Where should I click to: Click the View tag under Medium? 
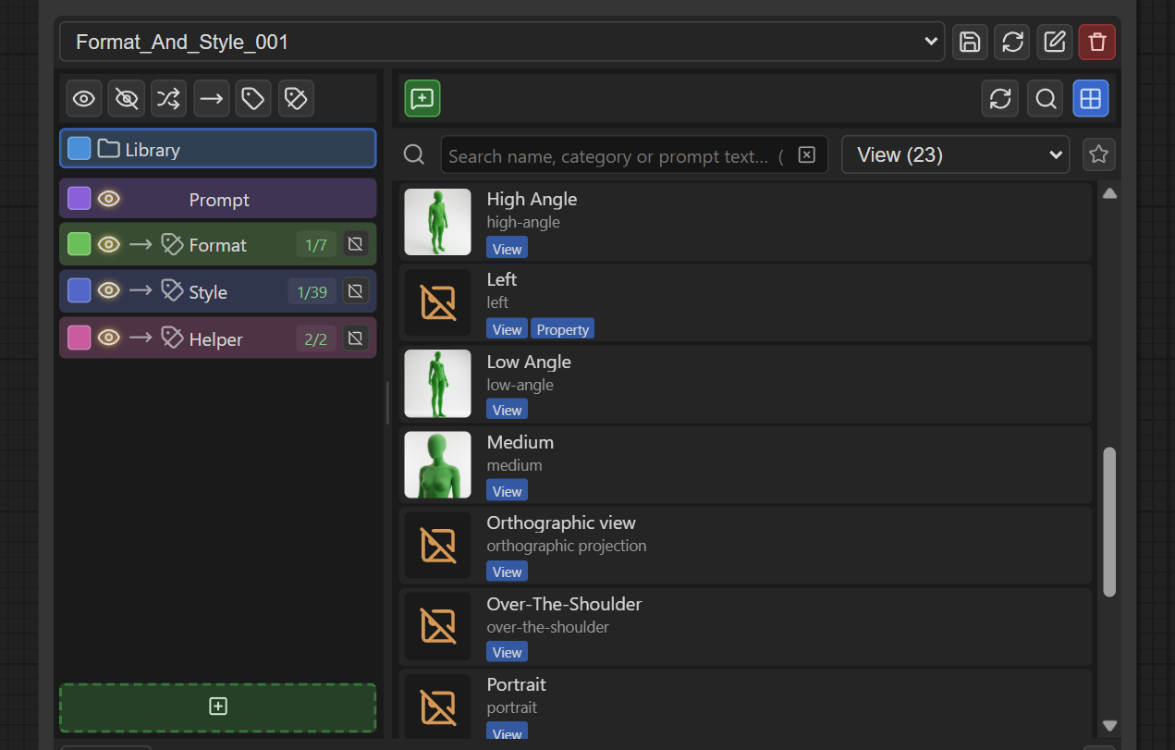tap(507, 491)
